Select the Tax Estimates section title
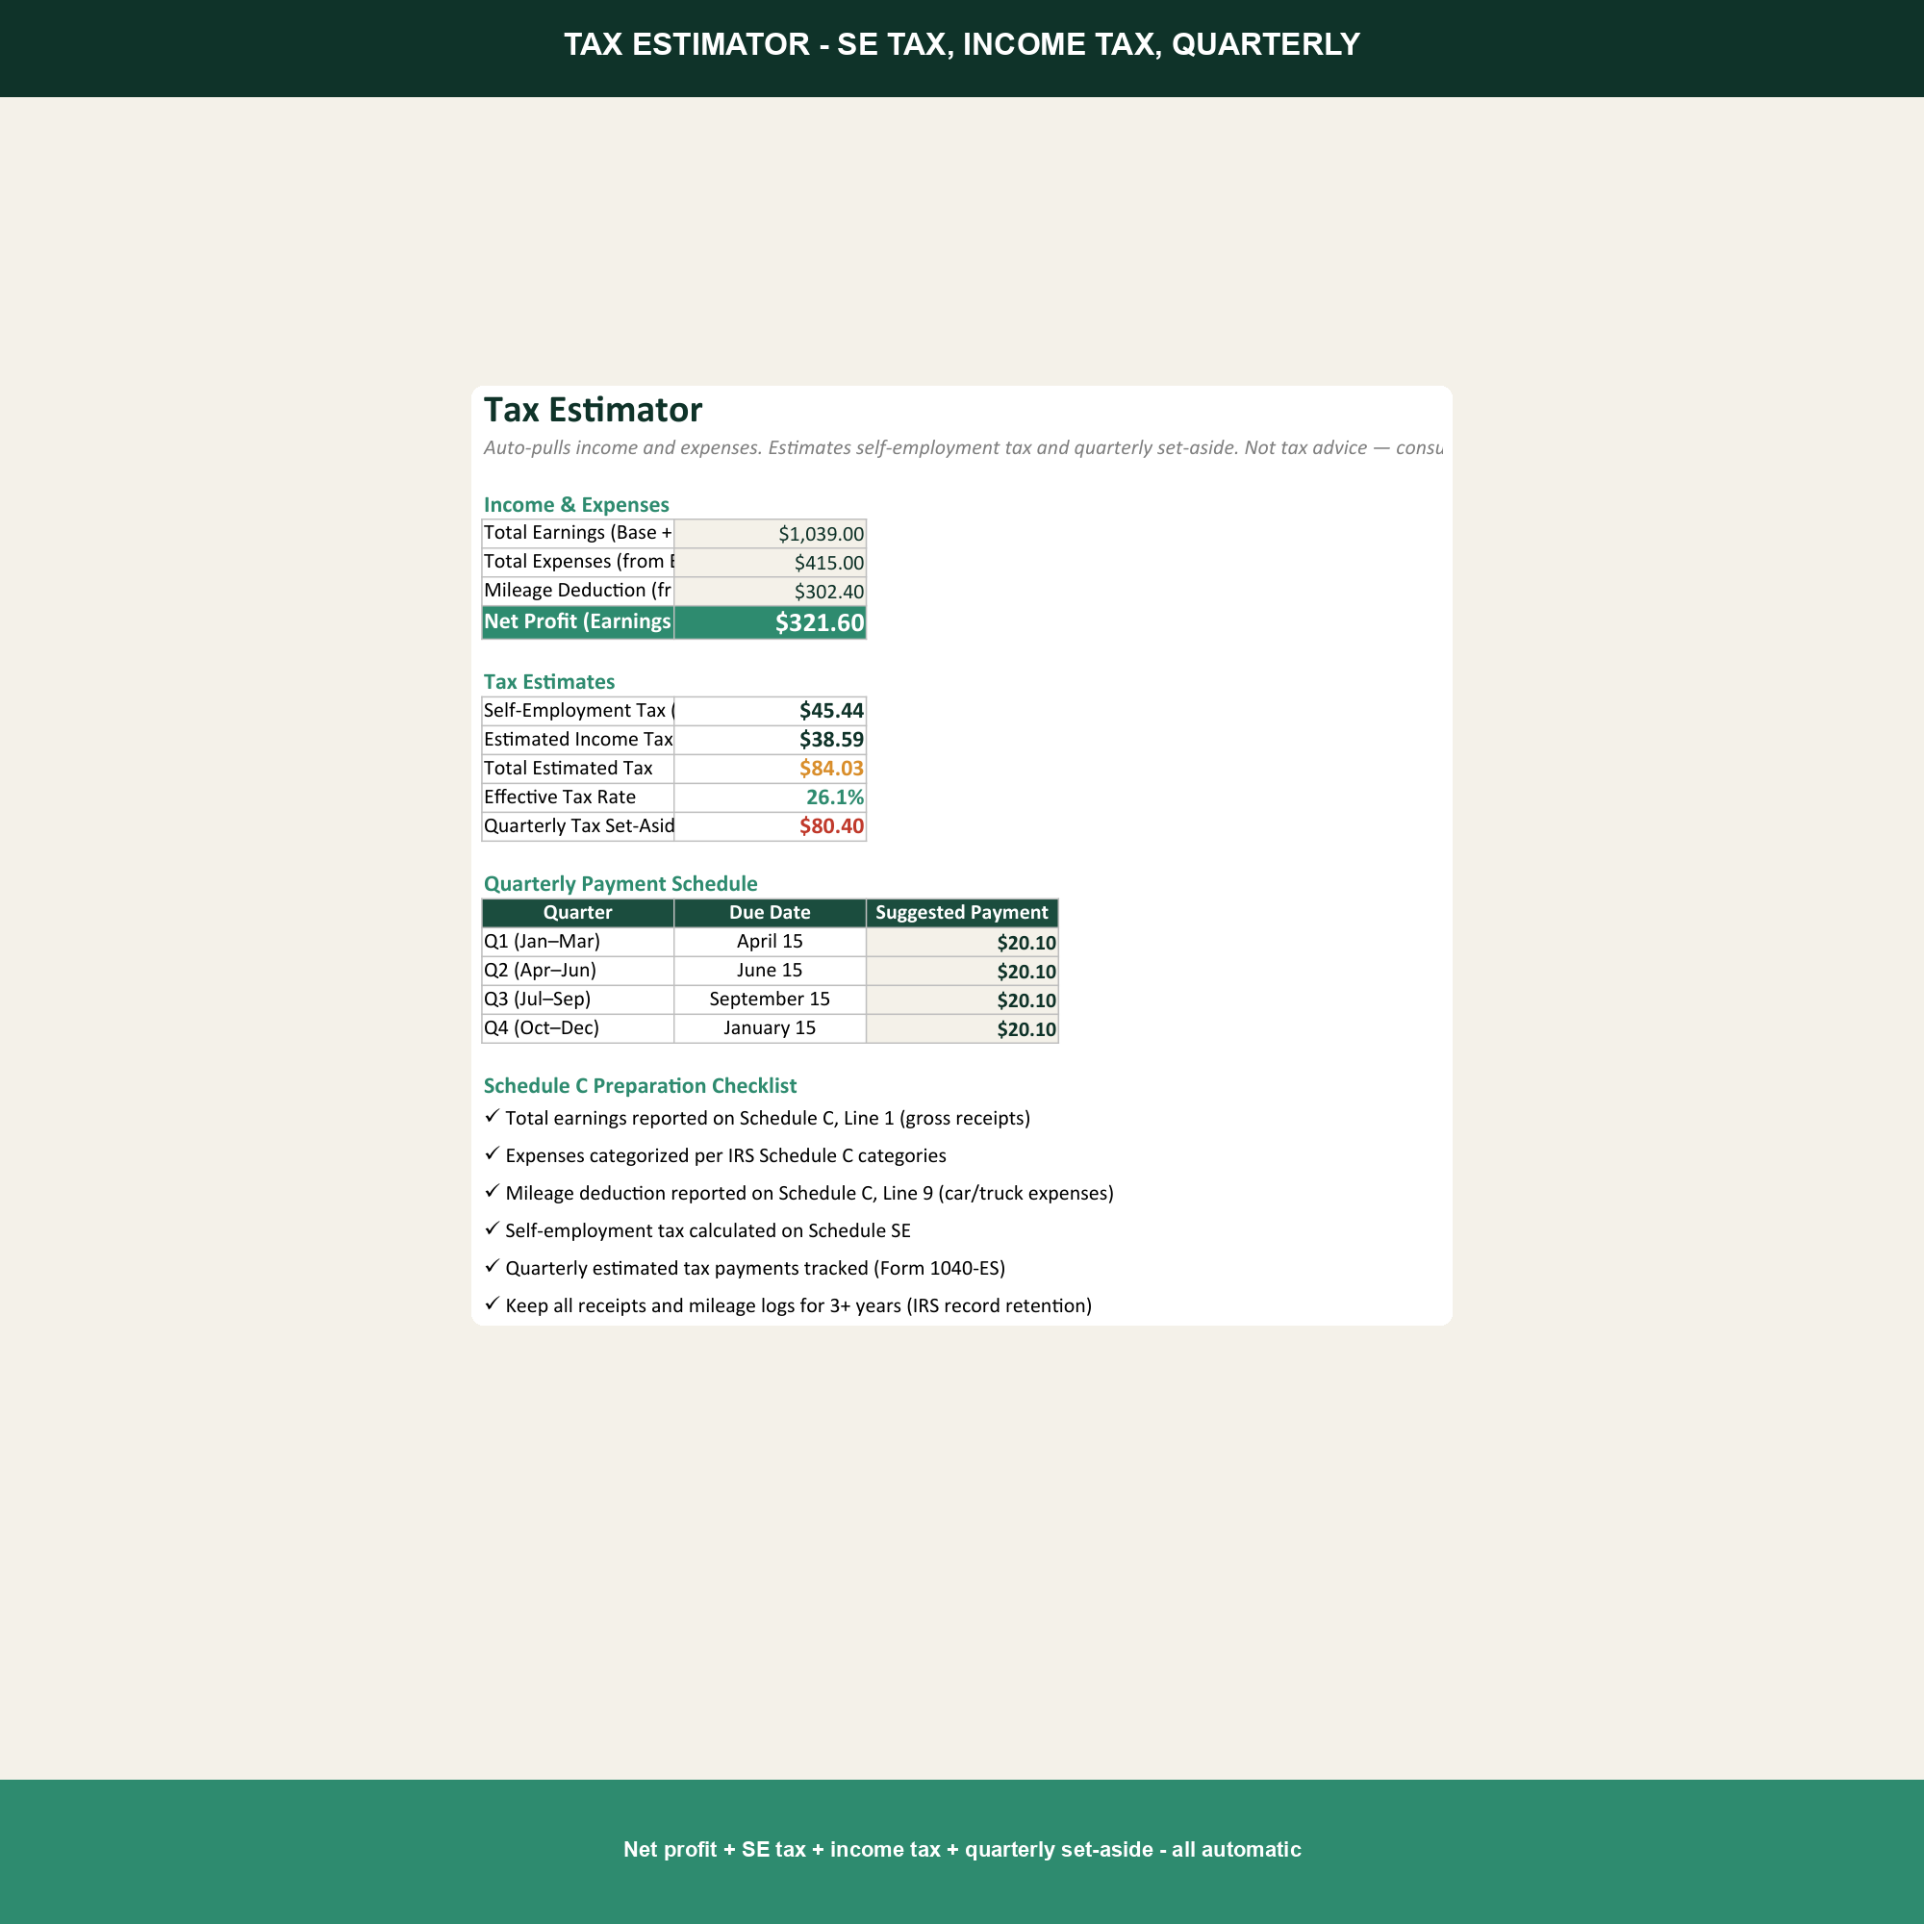 point(548,682)
